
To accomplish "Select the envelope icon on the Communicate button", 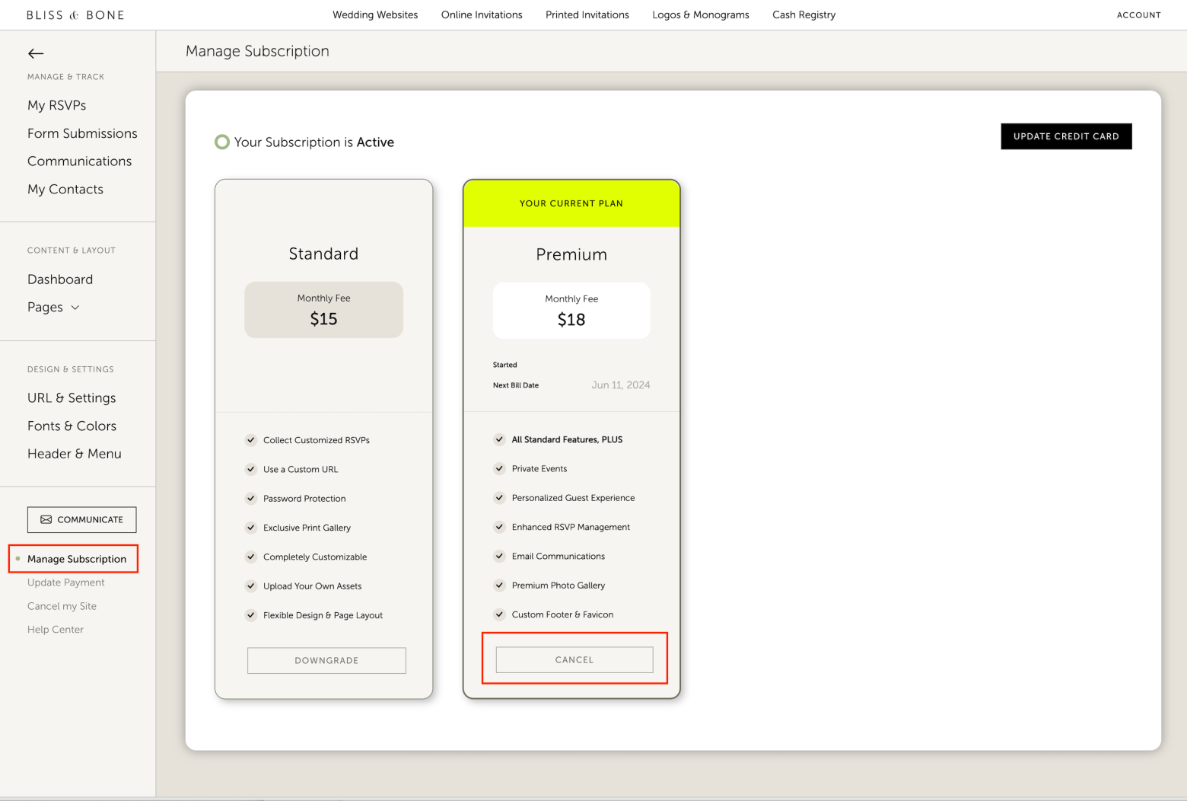I will click(47, 519).
